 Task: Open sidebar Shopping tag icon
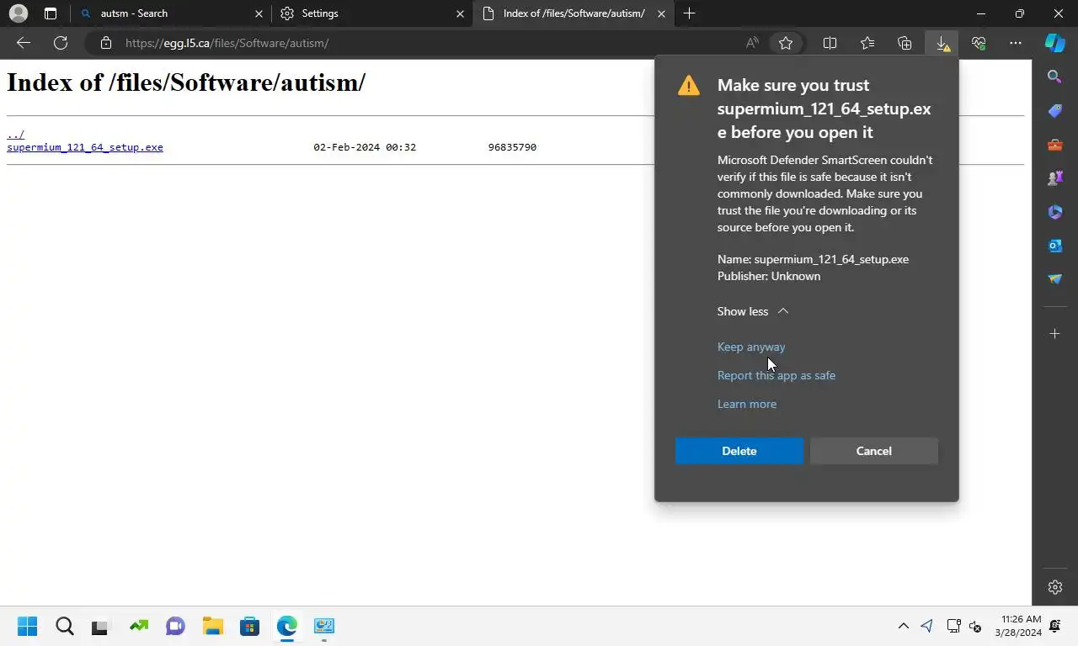pyautogui.click(x=1054, y=110)
